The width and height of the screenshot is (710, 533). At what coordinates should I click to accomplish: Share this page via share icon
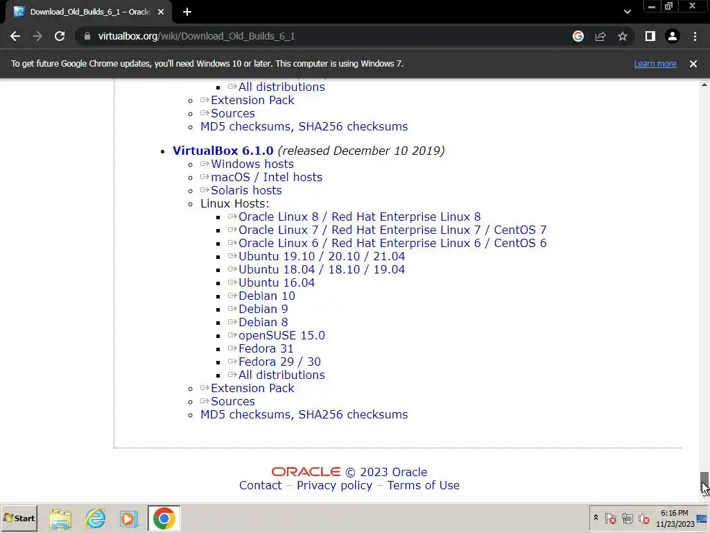[600, 36]
